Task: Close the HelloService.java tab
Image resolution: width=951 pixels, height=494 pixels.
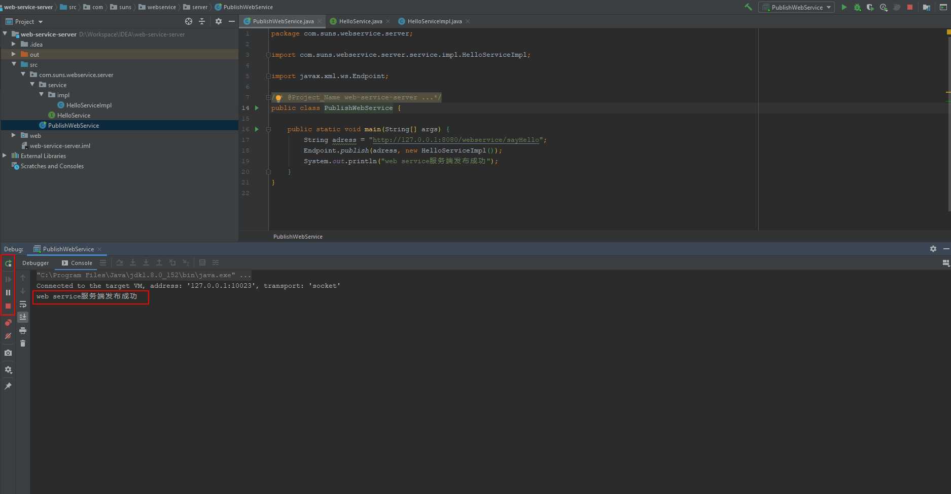Action: click(388, 21)
